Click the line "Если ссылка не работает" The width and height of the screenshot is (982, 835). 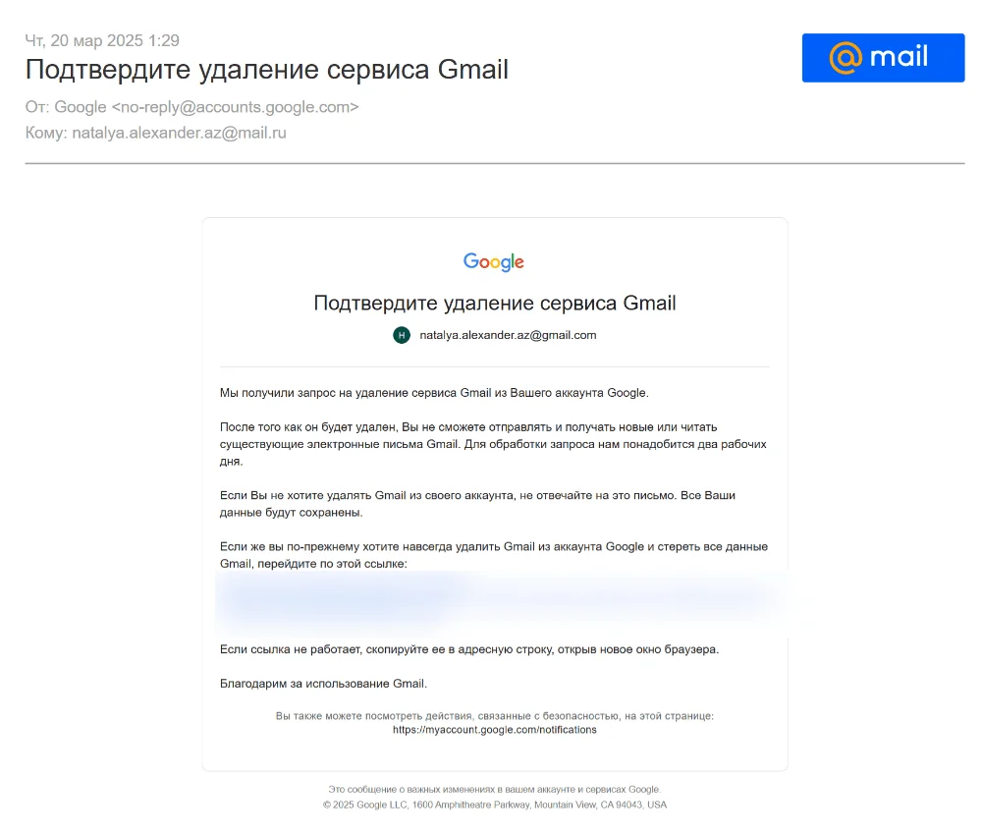point(469,650)
